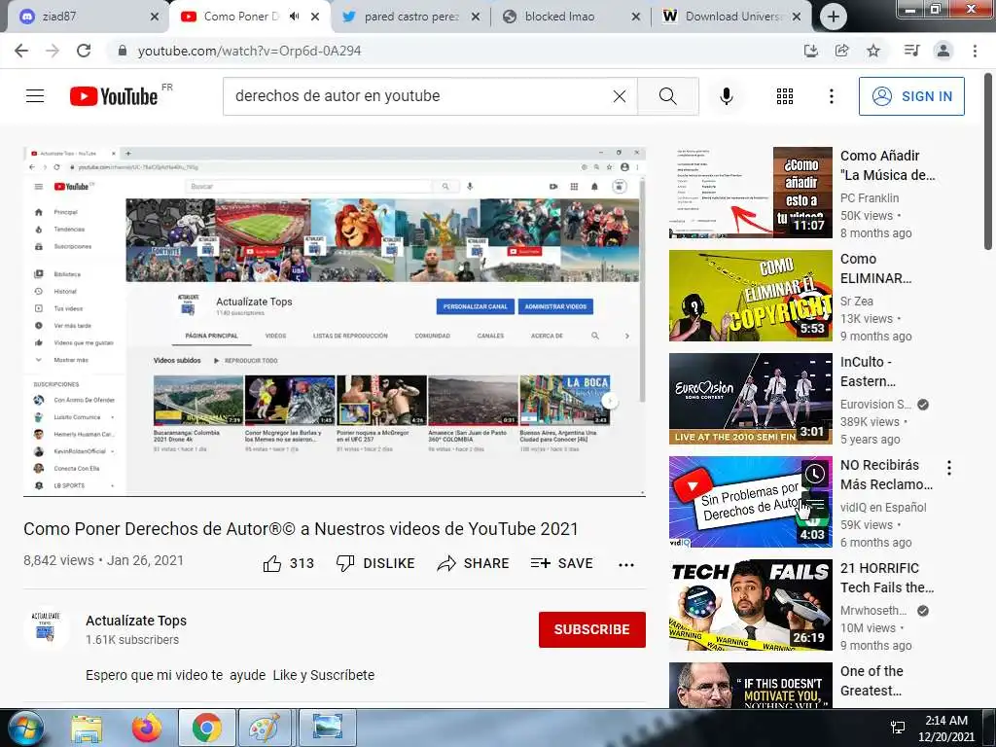Open the Chrome profile avatar icon
996x747 pixels.
coord(943,51)
